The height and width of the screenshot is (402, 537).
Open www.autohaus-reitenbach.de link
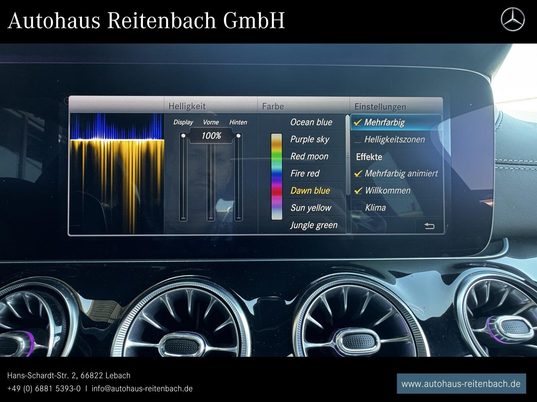click(461, 384)
